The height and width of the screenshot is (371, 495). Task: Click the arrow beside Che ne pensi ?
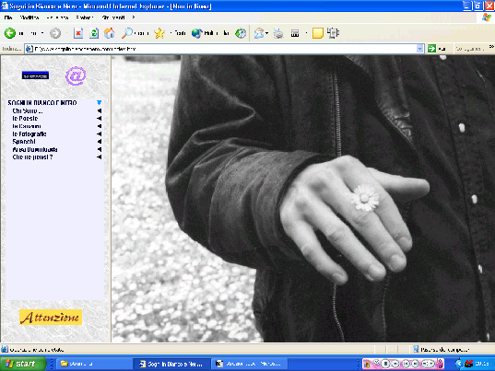tap(100, 157)
